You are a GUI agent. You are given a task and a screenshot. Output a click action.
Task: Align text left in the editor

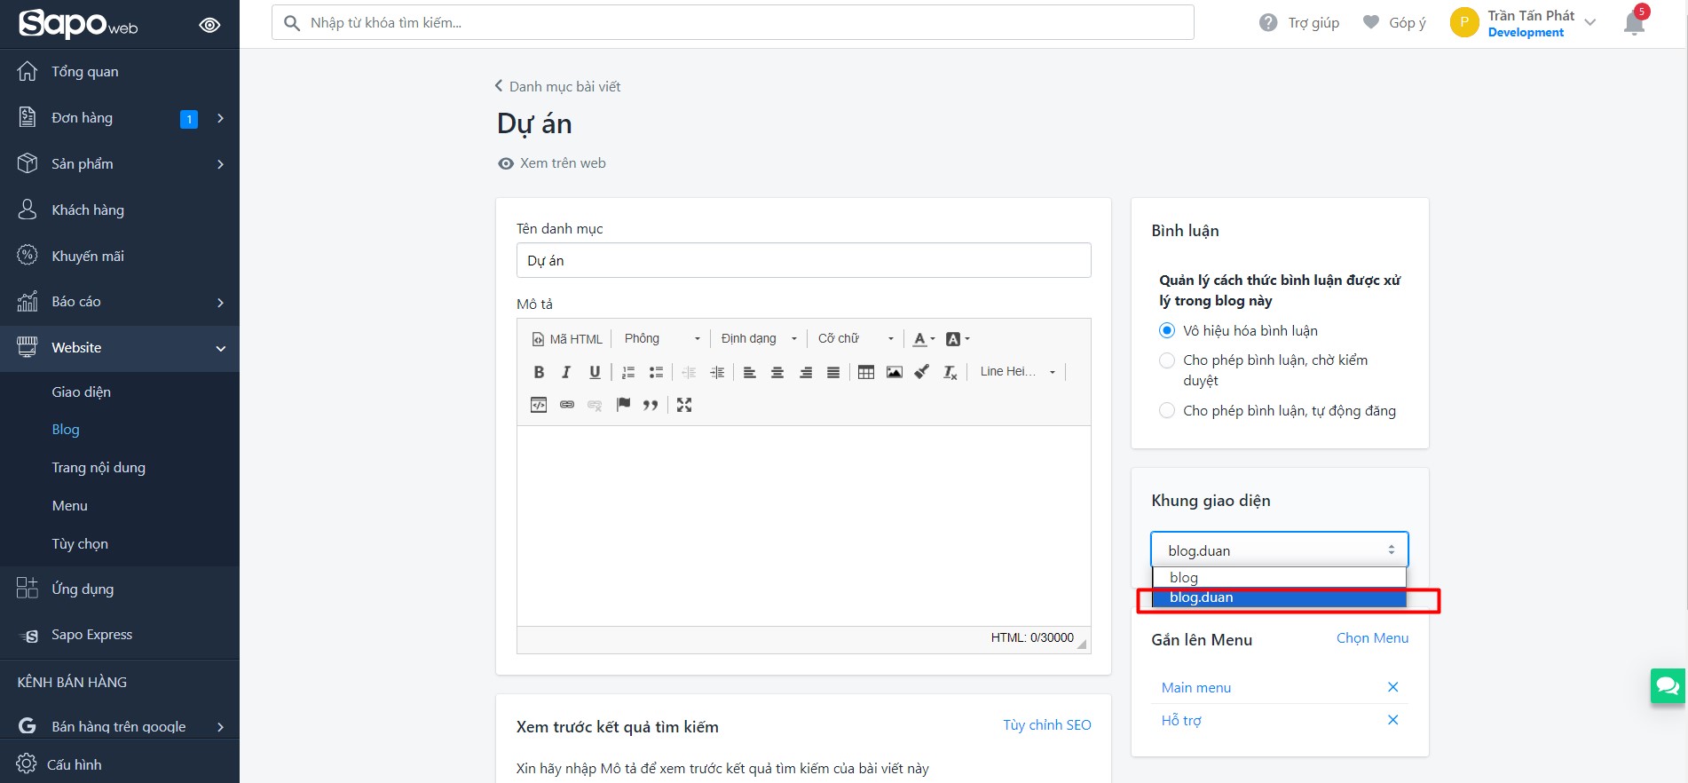(x=750, y=372)
